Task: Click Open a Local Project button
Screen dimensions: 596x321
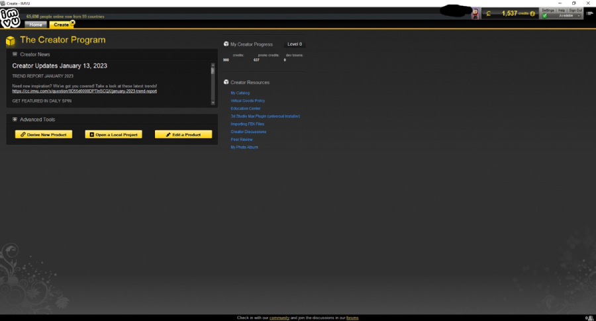Action: pyautogui.click(x=114, y=134)
